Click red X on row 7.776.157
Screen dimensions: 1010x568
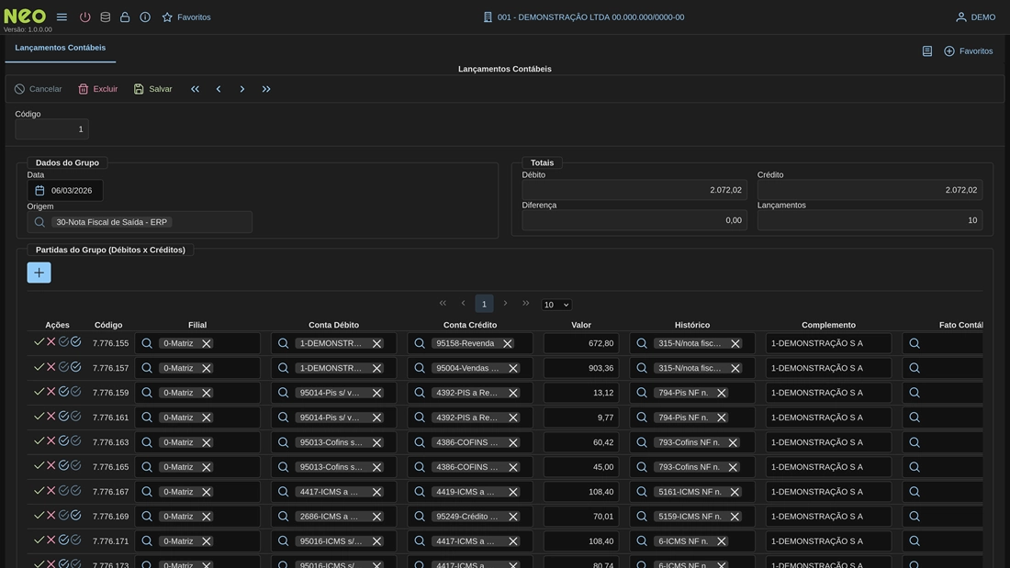(51, 367)
